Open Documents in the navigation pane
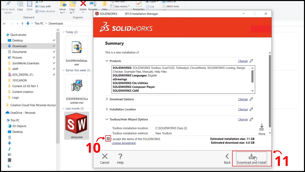305x172 pixels. tap(20, 52)
